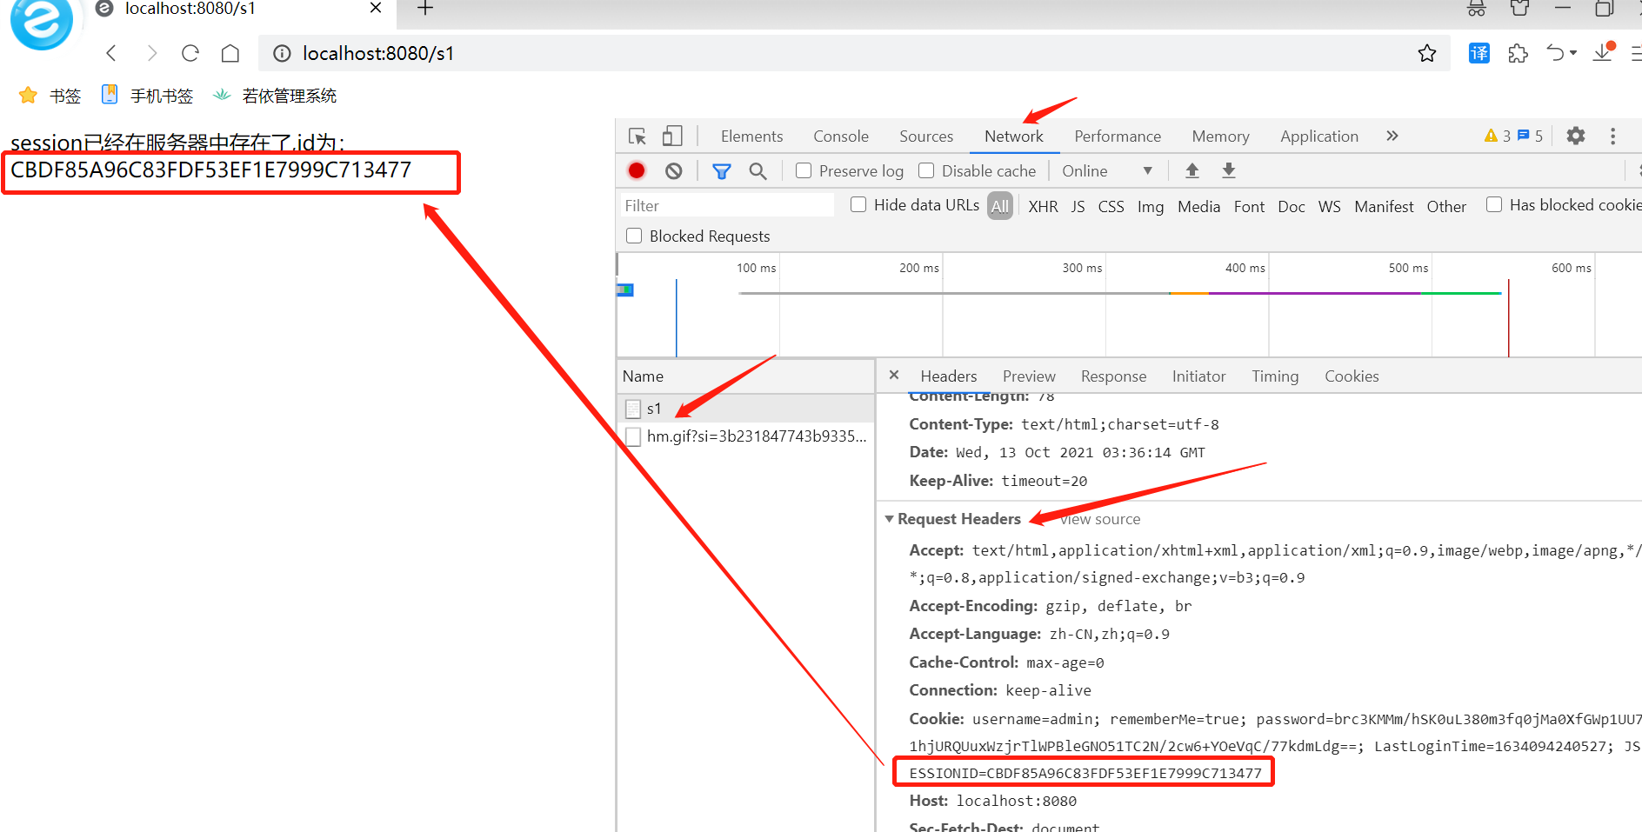
Task: Open the undo icon dropdown arrow
Action: point(1573,53)
